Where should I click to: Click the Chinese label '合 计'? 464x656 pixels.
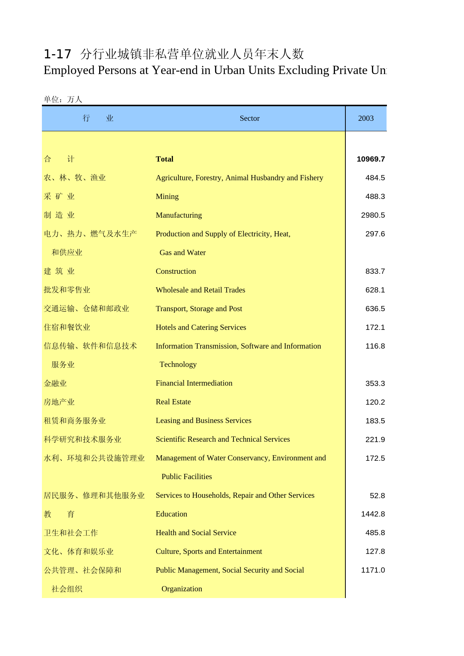59,159
